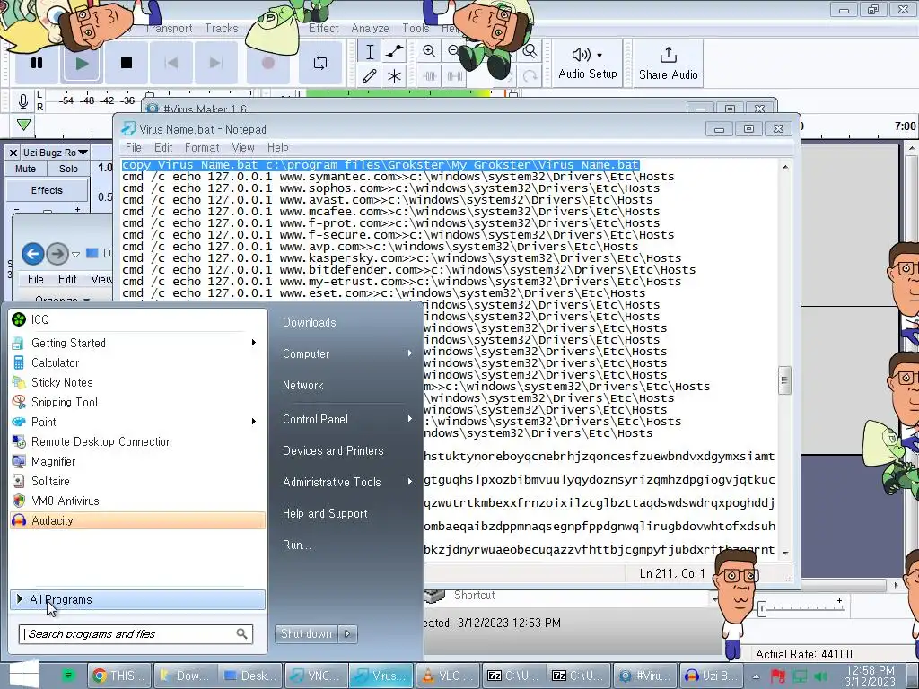919x689 pixels.
Task: Close the Uzi Bugz track
Action: (x=13, y=153)
